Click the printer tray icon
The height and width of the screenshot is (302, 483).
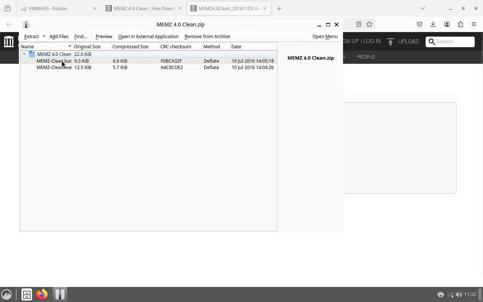[x=440, y=294]
